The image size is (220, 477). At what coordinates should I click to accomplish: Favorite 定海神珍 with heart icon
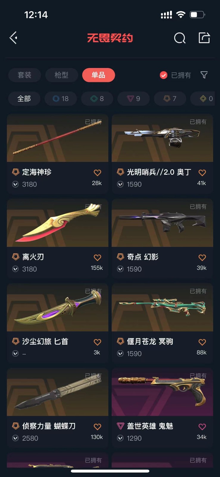pos(97,173)
